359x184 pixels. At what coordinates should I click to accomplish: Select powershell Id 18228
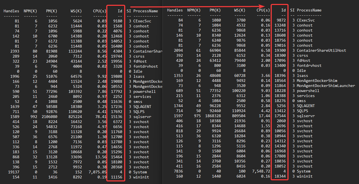pos(280,91)
